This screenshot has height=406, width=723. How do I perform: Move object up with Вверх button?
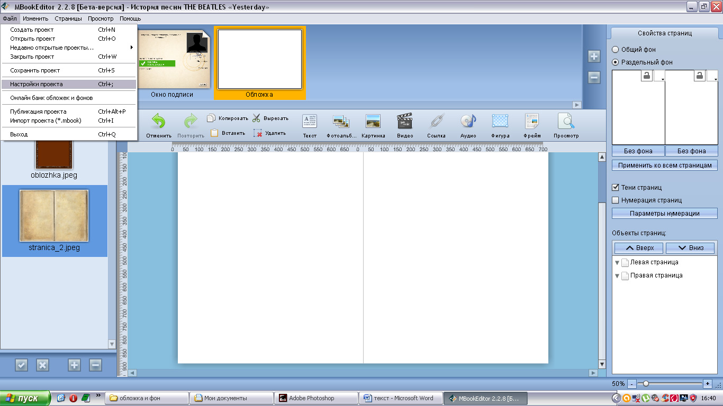[639, 247]
